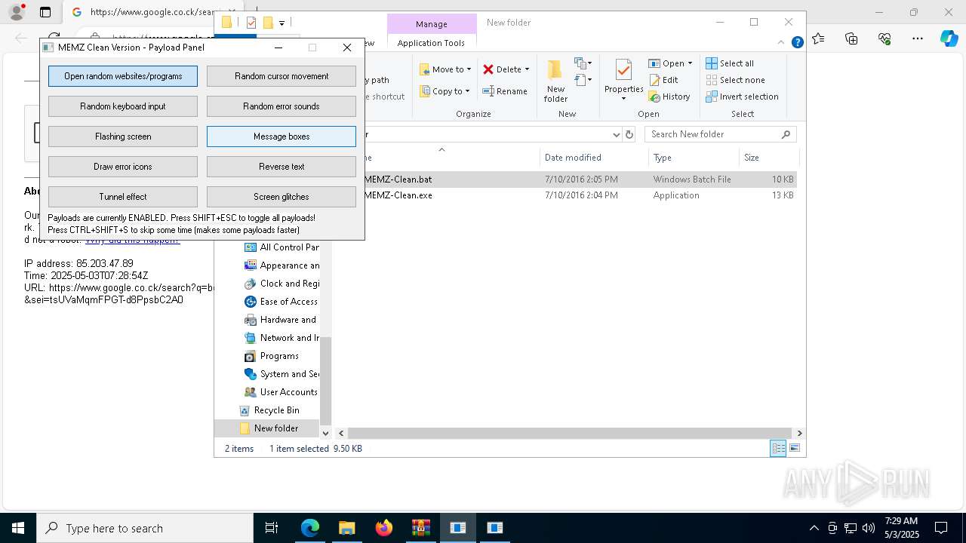Screen dimensions: 966x543
Task: Open notification center icon in tray
Action: pyautogui.click(x=941, y=528)
